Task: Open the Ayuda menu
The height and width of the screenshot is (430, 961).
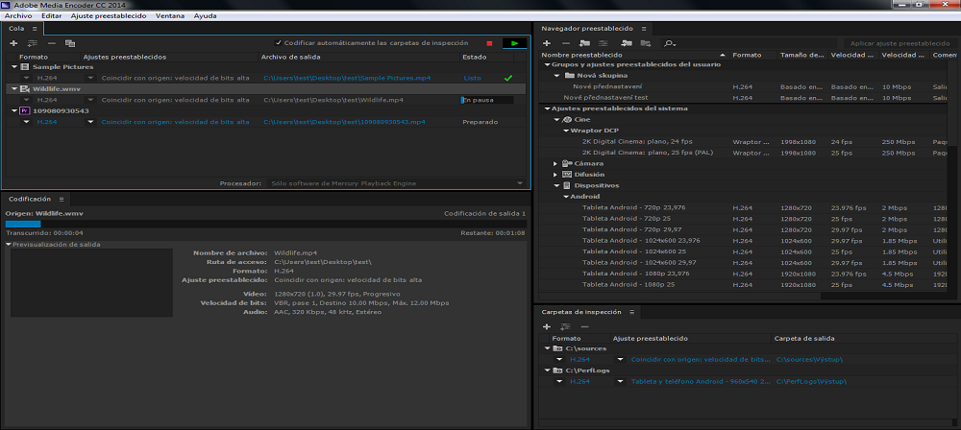Action: coord(206,16)
